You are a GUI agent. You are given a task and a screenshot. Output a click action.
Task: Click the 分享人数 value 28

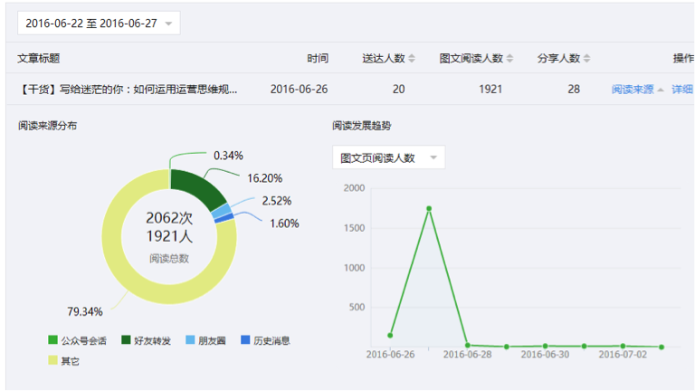(574, 89)
